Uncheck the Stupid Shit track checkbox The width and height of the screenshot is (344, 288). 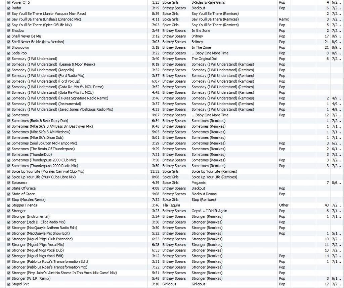9,284
